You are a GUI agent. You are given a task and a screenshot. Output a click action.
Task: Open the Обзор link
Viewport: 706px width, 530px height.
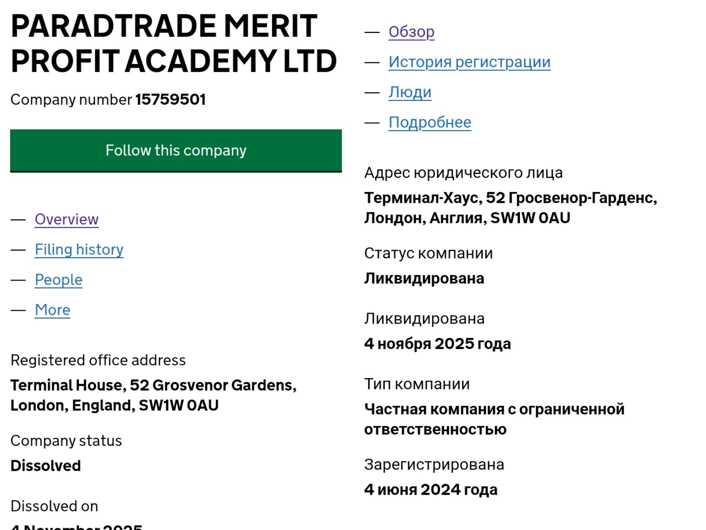[x=411, y=32]
